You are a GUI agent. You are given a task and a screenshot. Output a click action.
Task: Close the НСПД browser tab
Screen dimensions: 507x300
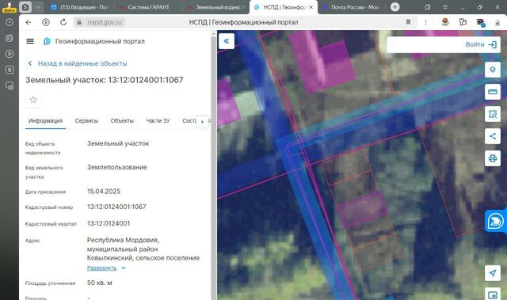(311, 7)
